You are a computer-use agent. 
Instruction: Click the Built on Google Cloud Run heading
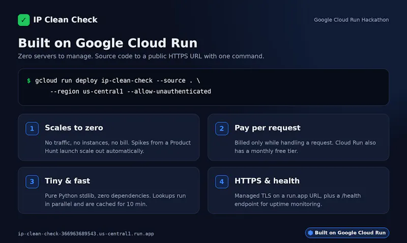(108, 43)
